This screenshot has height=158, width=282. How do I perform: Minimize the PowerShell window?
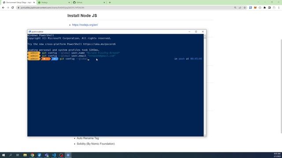point(189,32)
